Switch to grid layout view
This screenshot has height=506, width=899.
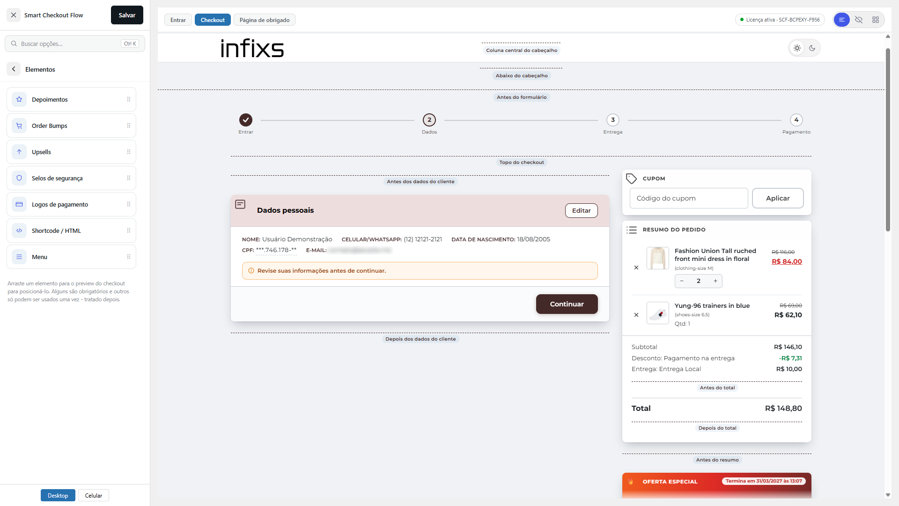(x=876, y=20)
